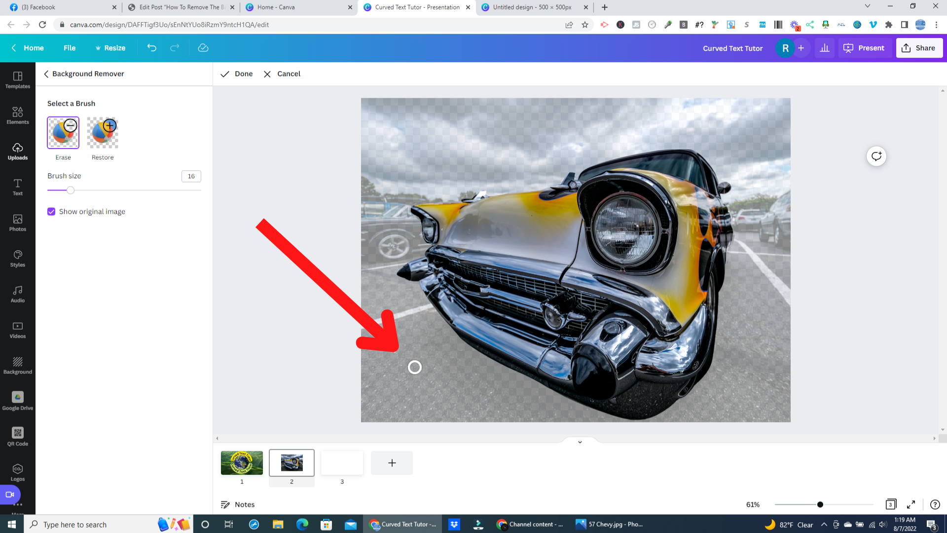Screen dimensions: 947x533
Task: Open the Audio panel
Action: pyautogui.click(x=18, y=294)
